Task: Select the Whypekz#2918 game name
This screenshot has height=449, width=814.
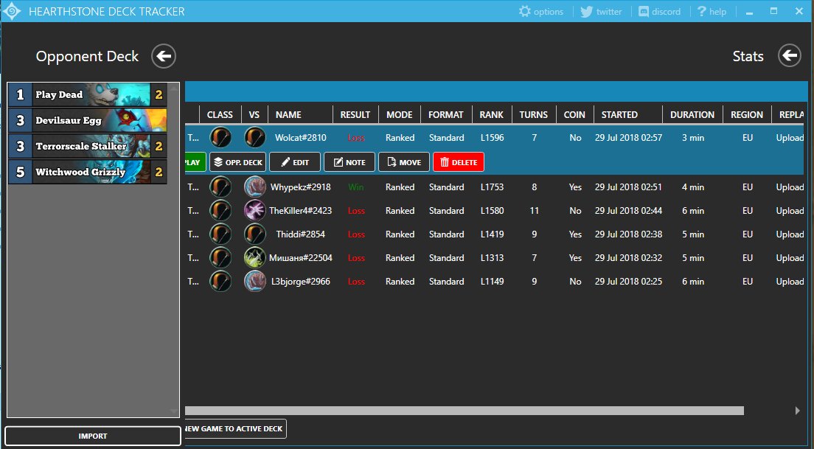Action: pos(301,187)
